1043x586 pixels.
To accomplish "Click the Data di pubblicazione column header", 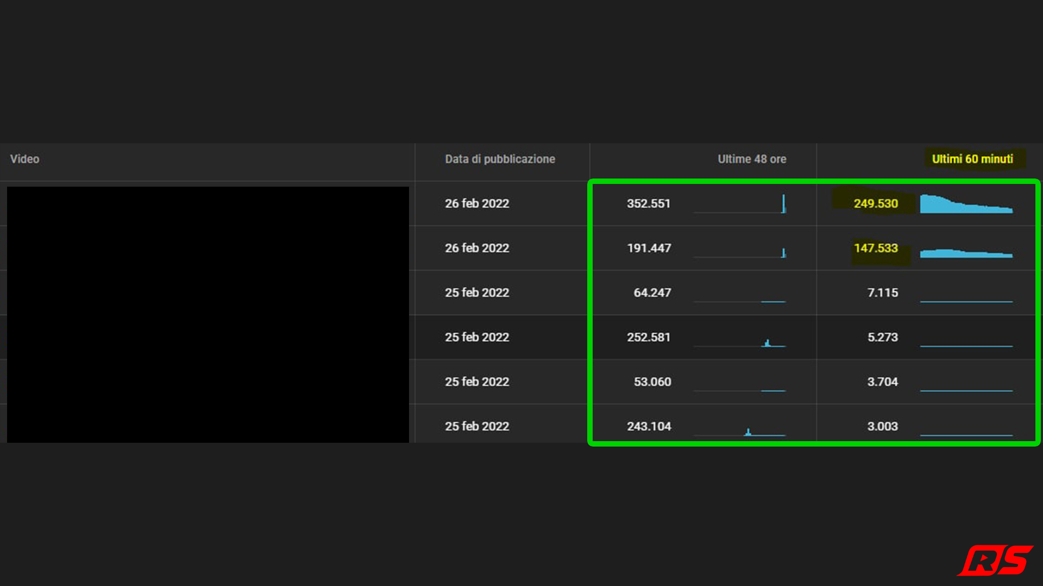I will coord(500,159).
